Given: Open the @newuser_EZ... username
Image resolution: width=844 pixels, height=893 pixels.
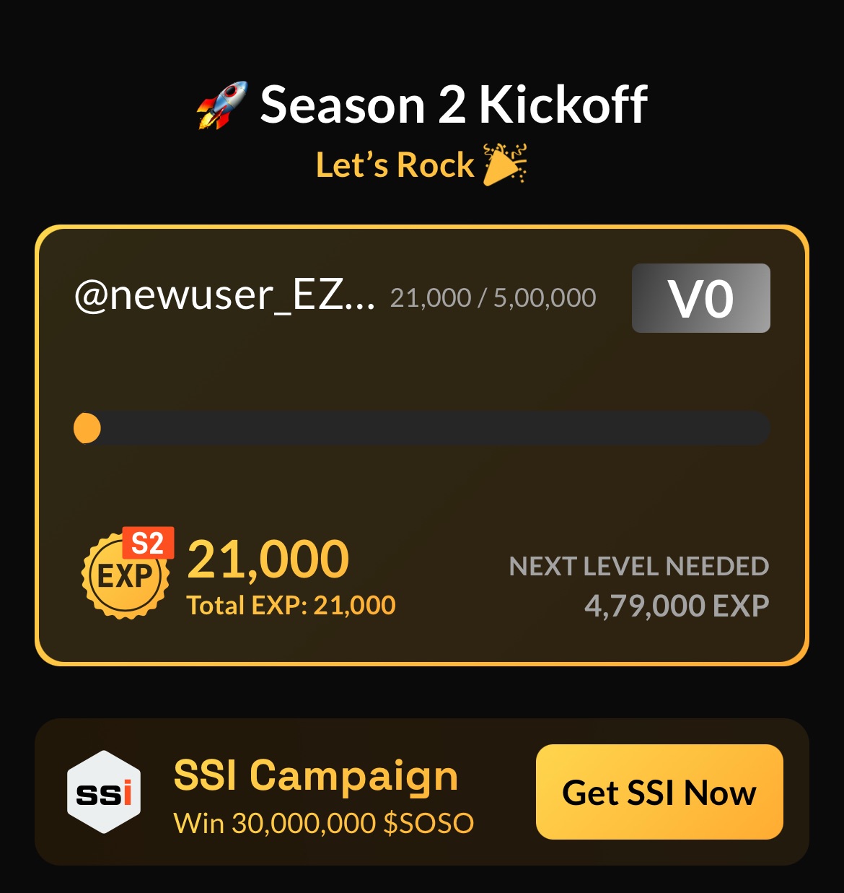Looking at the screenshot, I should [225, 296].
